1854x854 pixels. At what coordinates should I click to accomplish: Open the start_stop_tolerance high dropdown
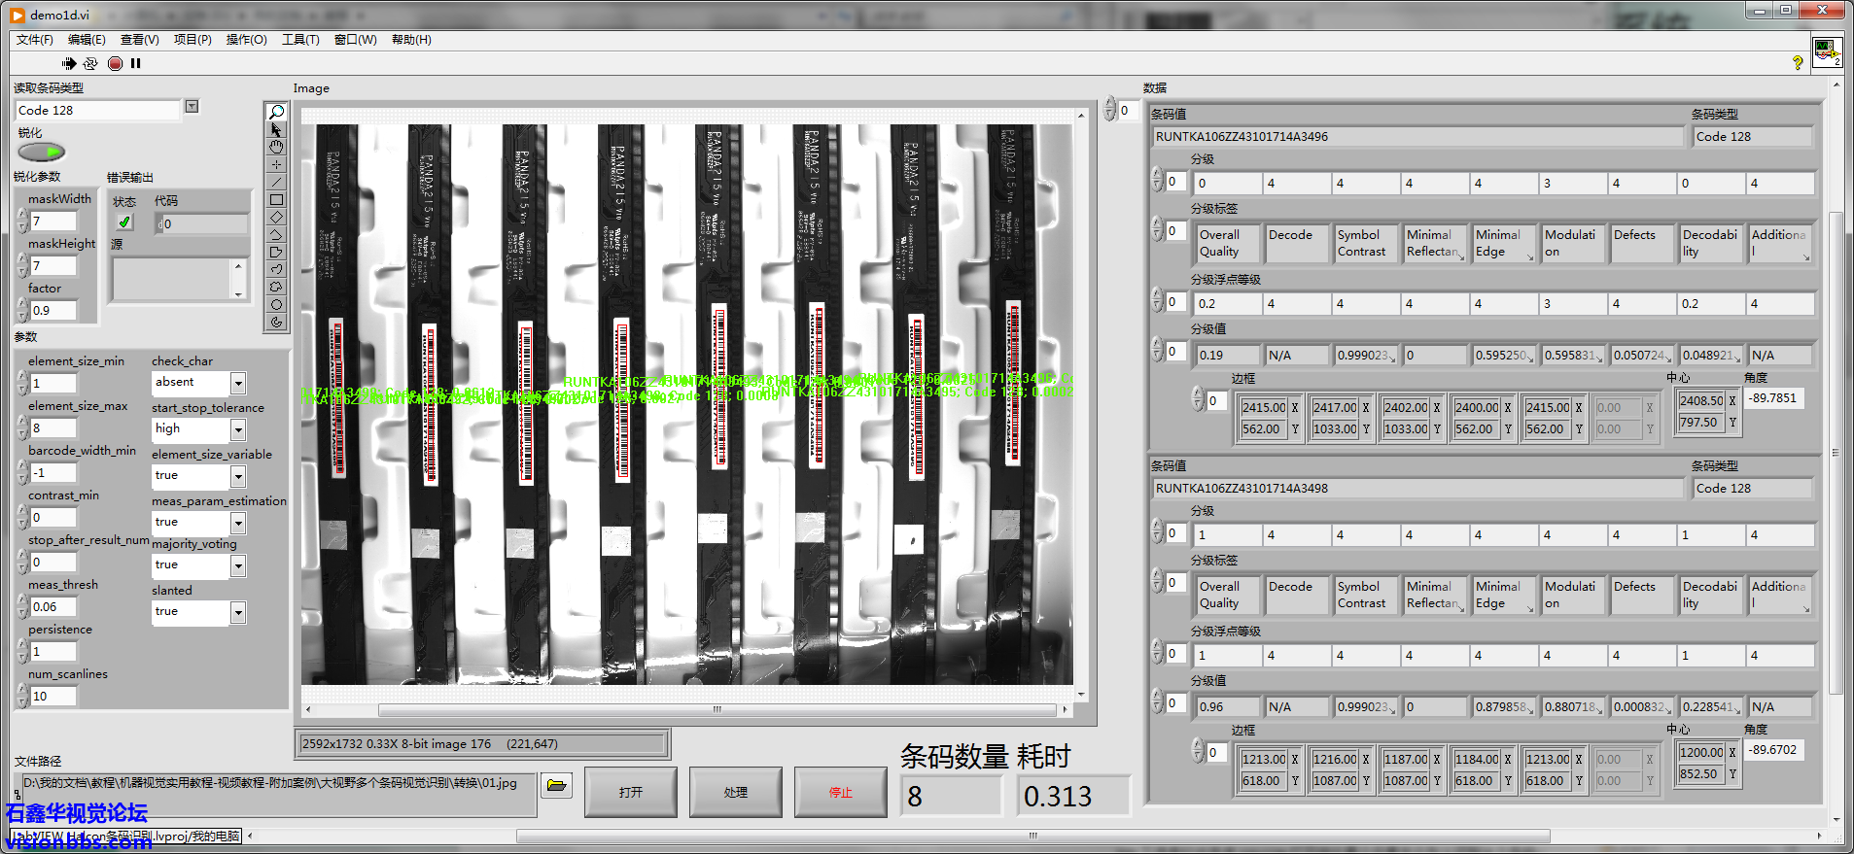coord(238,429)
